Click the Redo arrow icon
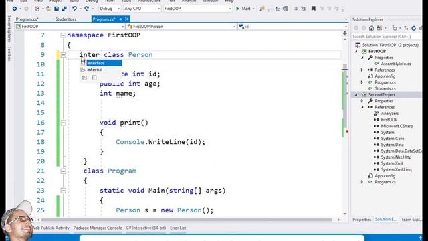 tap(86, 9)
